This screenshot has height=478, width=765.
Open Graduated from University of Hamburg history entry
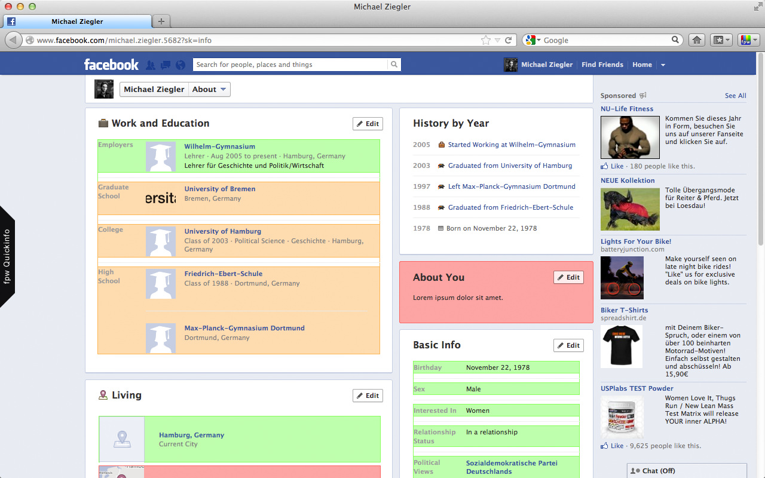[x=510, y=166]
